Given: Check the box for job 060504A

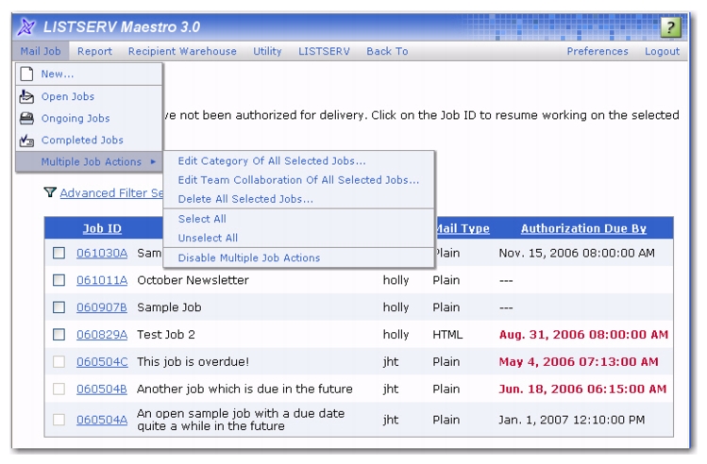Looking at the screenshot, I should pyautogui.click(x=59, y=420).
